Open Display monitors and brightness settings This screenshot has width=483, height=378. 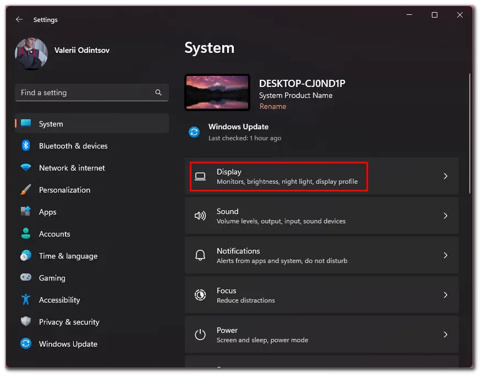[322, 176]
